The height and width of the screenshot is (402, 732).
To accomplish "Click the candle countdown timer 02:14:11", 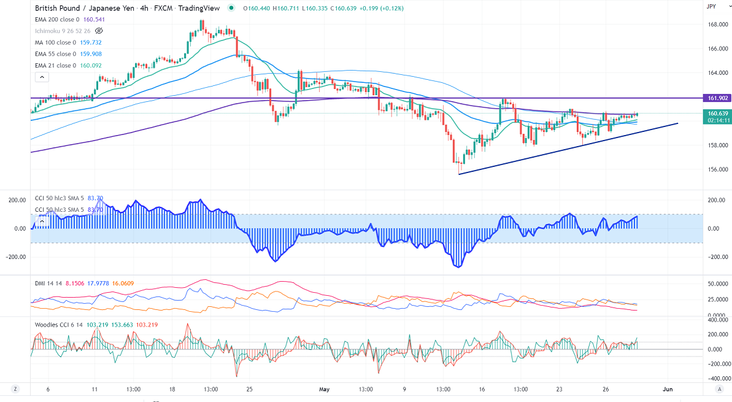I will click(717, 120).
